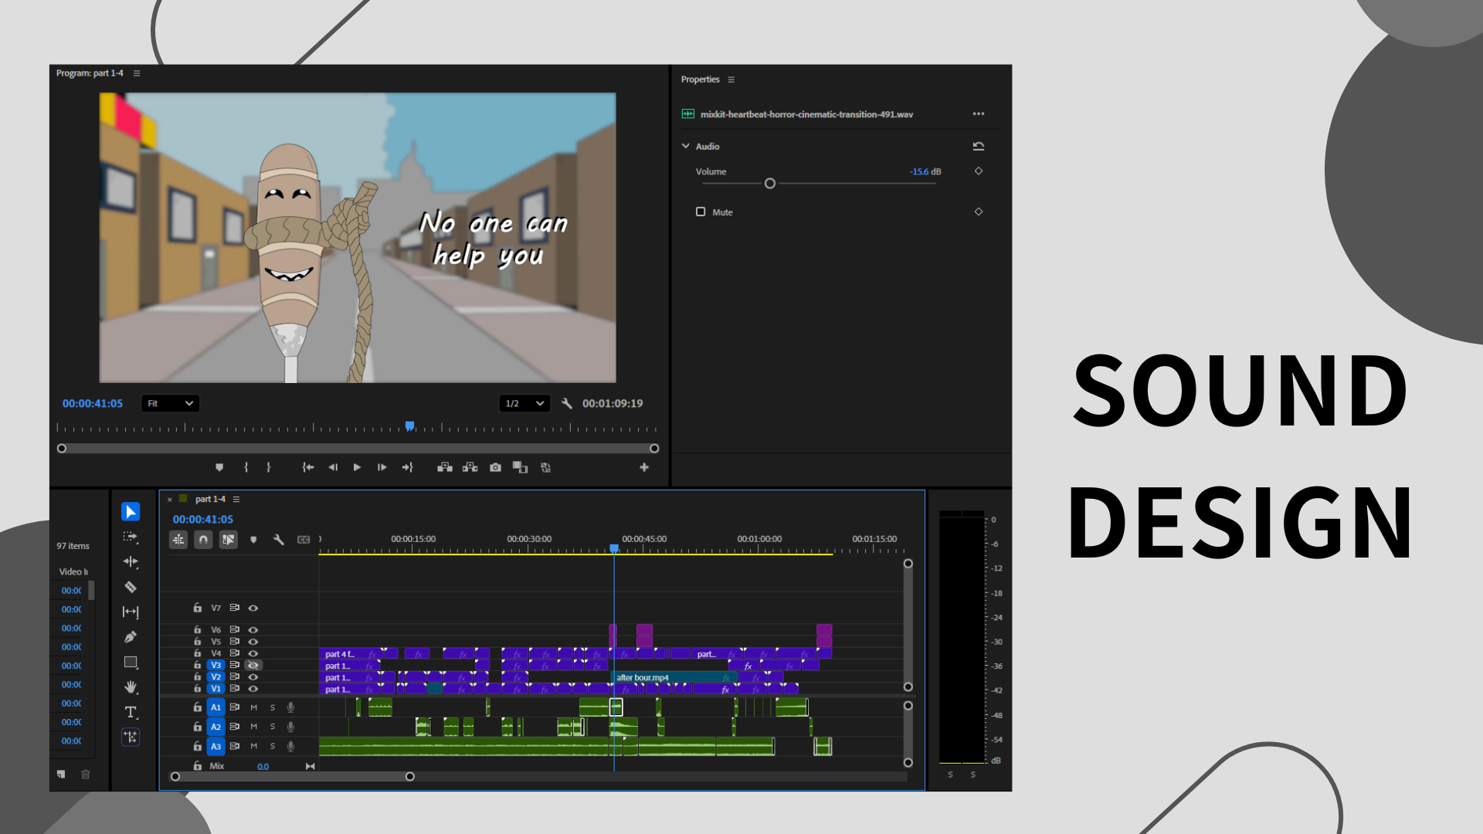Enable voice-over record on A3

[x=290, y=747]
